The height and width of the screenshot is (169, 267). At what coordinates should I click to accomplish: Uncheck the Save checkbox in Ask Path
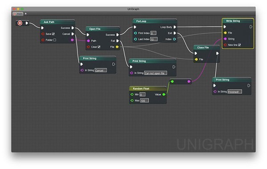coord(53,34)
